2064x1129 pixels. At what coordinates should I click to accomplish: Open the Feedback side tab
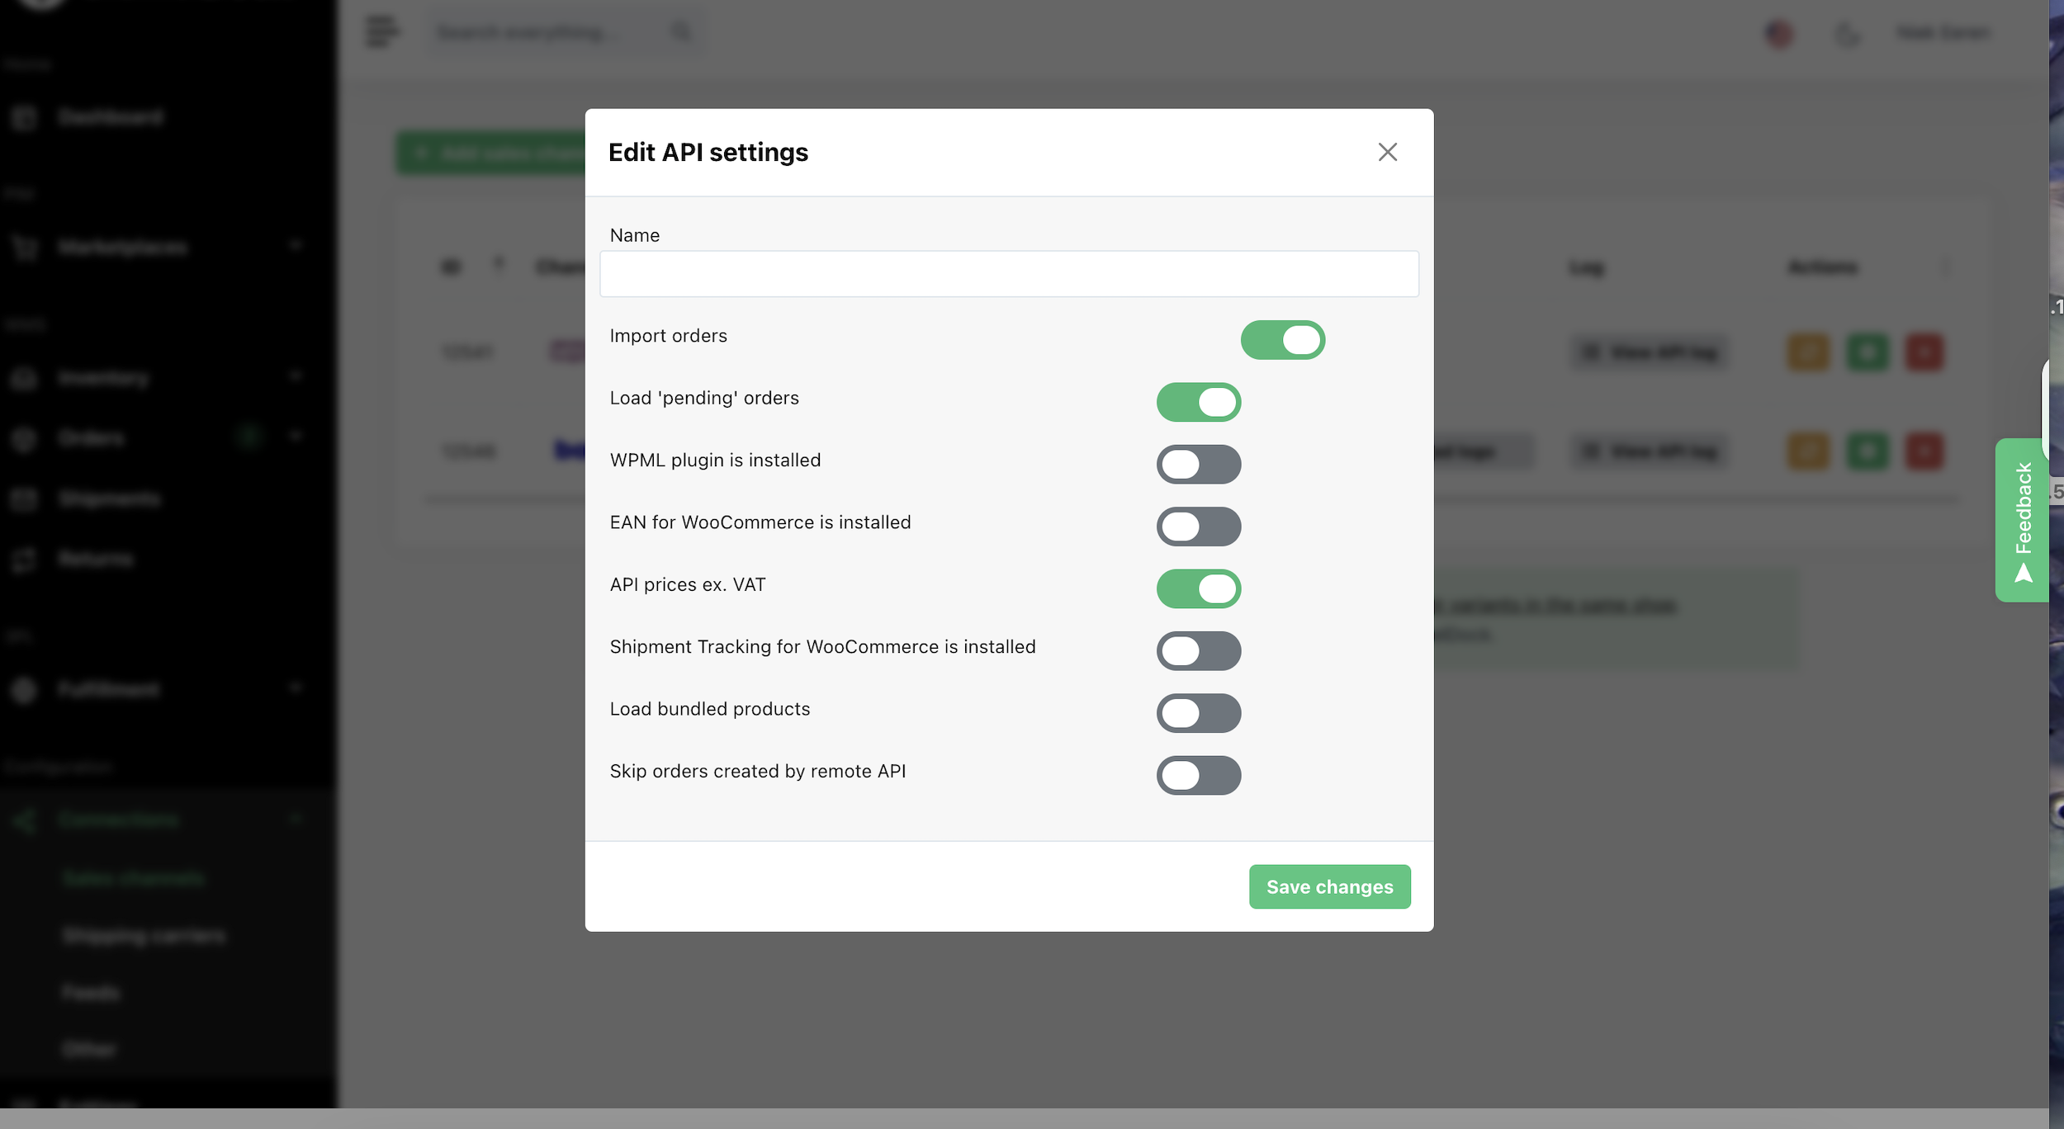(x=2021, y=520)
